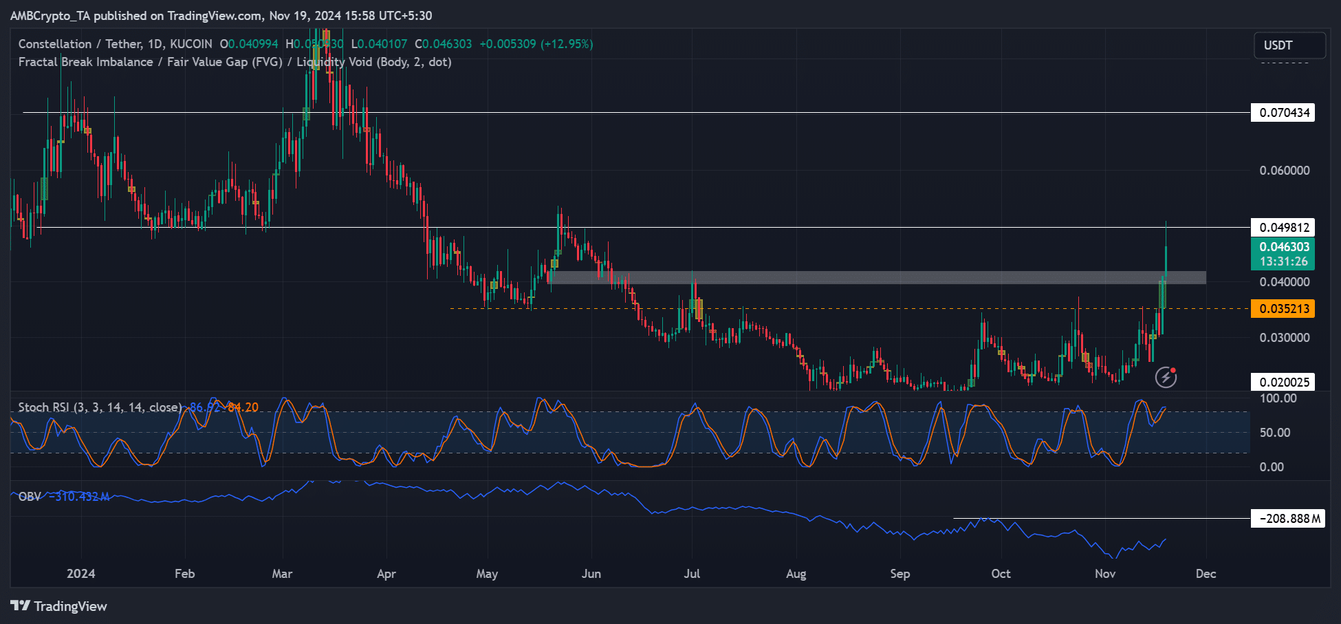Click the TradingView logo

coord(58,606)
